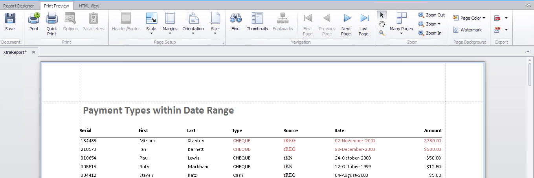534x178 pixels.
Task: Click last name Markham
Action: [x=198, y=167]
